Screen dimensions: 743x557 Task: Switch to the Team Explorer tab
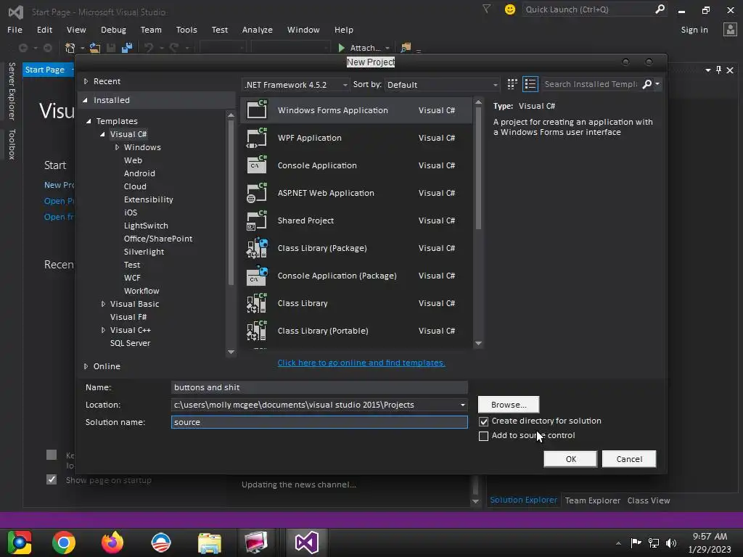[592, 500]
